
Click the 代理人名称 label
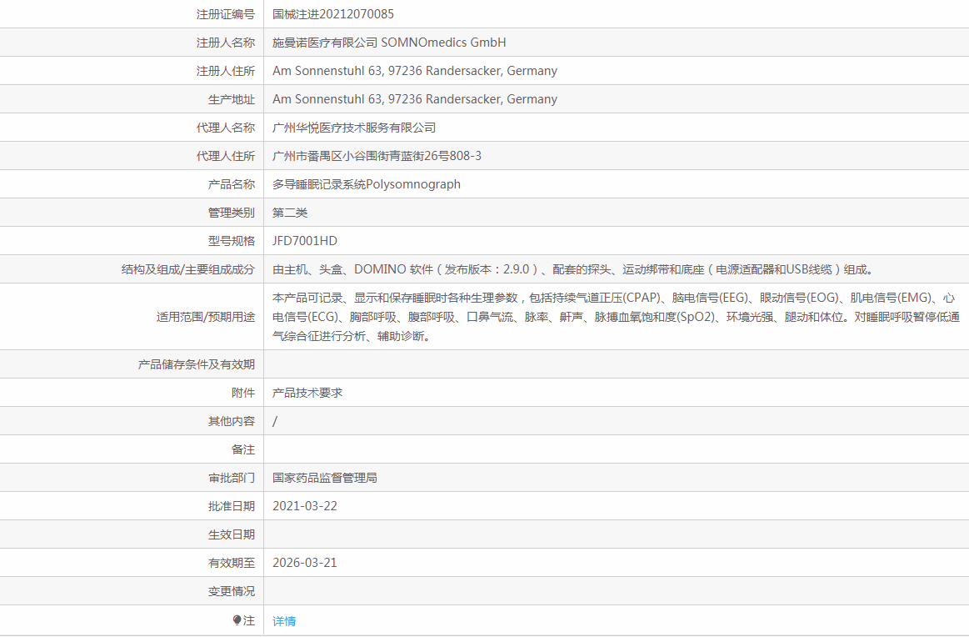click(x=226, y=128)
